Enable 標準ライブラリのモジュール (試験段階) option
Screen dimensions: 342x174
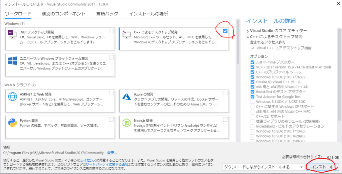point(252,121)
